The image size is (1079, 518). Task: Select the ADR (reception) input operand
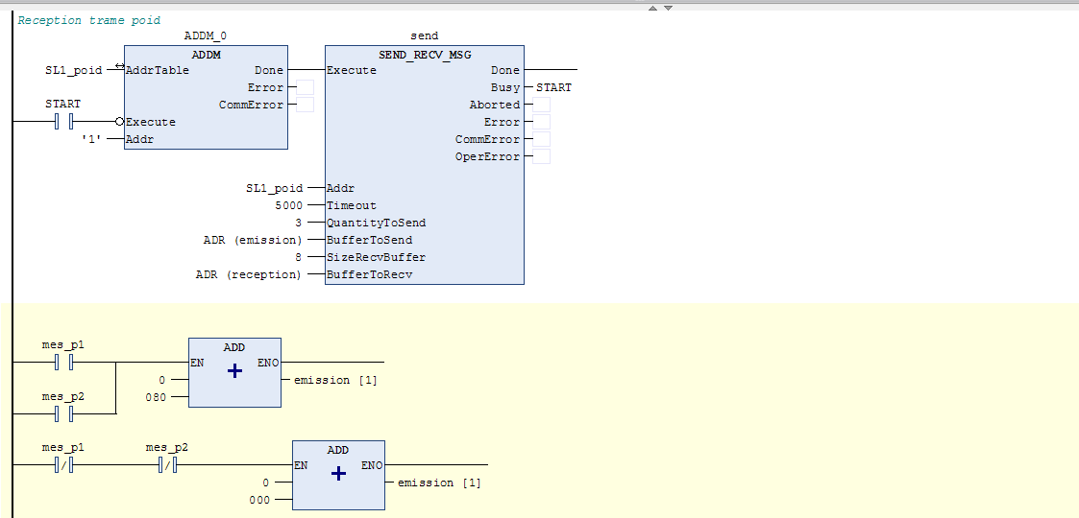(248, 274)
